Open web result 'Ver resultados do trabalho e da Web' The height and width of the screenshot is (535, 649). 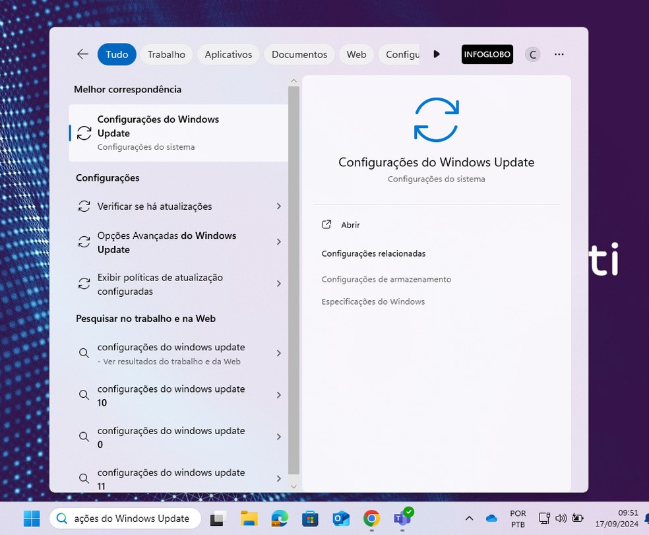[x=178, y=354]
